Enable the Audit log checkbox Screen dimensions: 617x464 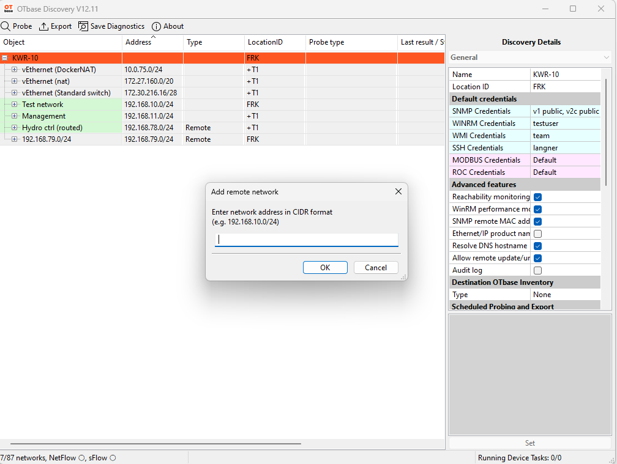(x=537, y=270)
